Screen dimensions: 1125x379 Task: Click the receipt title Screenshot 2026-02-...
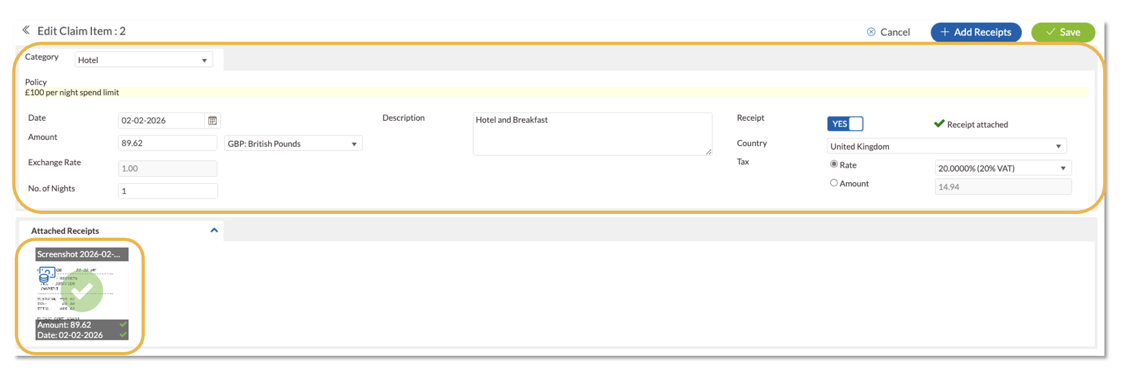coord(79,254)
